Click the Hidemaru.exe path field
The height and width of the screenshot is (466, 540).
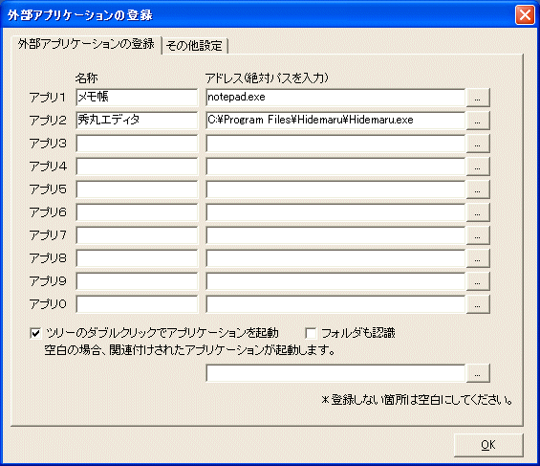[335, 121]
